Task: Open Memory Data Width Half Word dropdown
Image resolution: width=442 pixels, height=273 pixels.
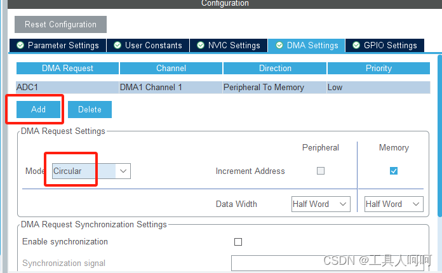Action: pyautogui.click(x=394, y=204)
